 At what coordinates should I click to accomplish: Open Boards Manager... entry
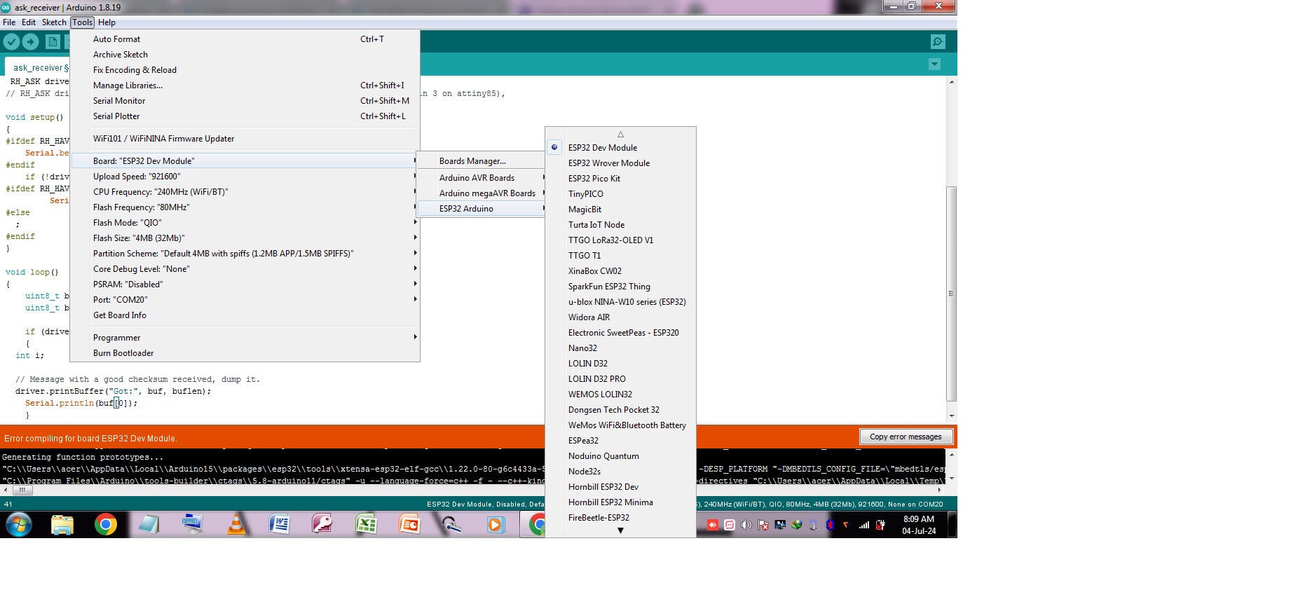coord(481,161)
